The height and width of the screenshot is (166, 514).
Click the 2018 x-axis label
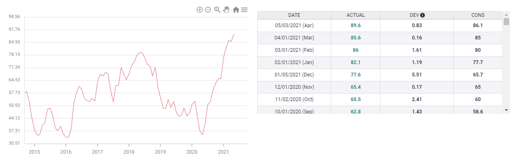point(129,152)
